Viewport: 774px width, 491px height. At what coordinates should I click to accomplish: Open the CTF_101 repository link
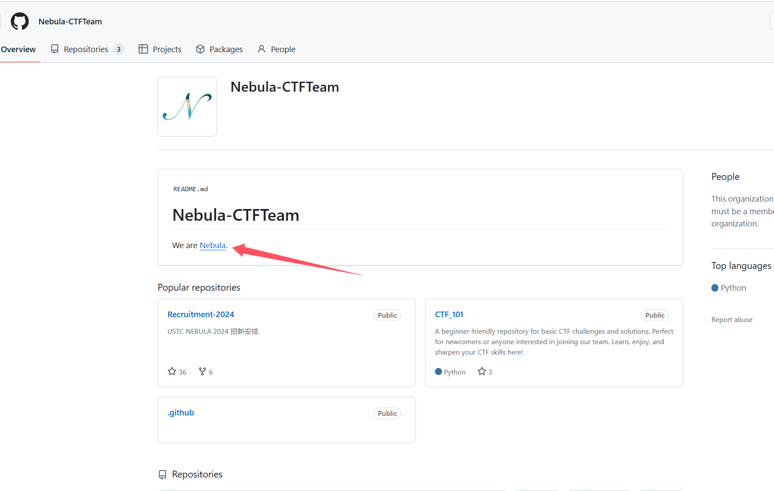tap(449, 314)
